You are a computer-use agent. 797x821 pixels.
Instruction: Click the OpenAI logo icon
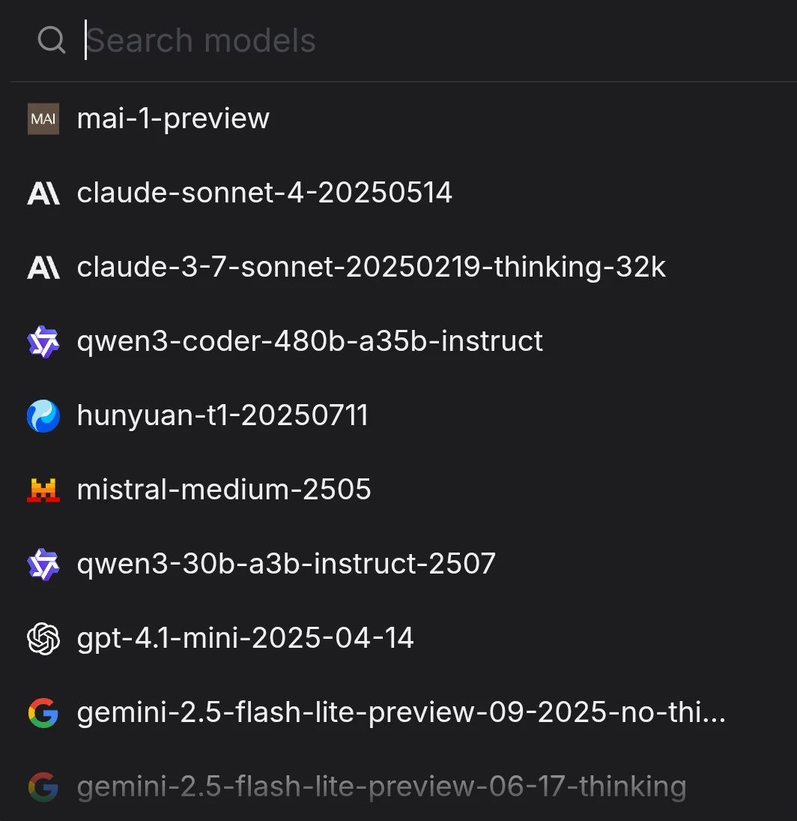43,639
